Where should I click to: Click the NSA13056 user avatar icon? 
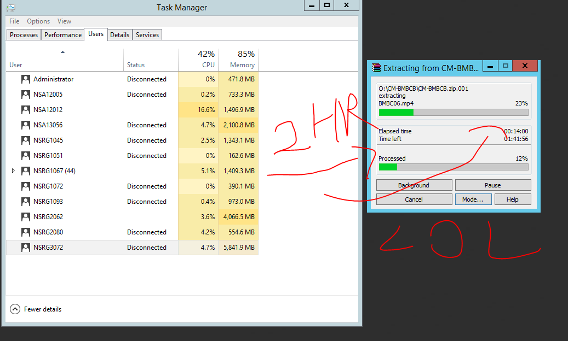coord(25,125)
